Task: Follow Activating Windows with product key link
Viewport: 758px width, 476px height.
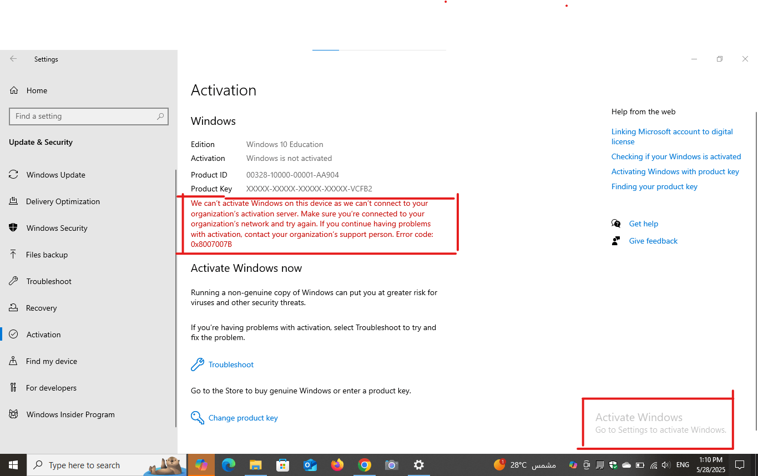Action: [x=675, y=171]
